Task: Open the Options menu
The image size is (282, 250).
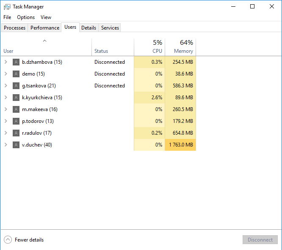Action: coord(26,17)
